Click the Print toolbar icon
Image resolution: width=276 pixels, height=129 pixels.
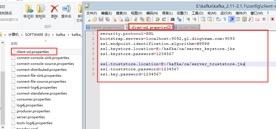127,19
